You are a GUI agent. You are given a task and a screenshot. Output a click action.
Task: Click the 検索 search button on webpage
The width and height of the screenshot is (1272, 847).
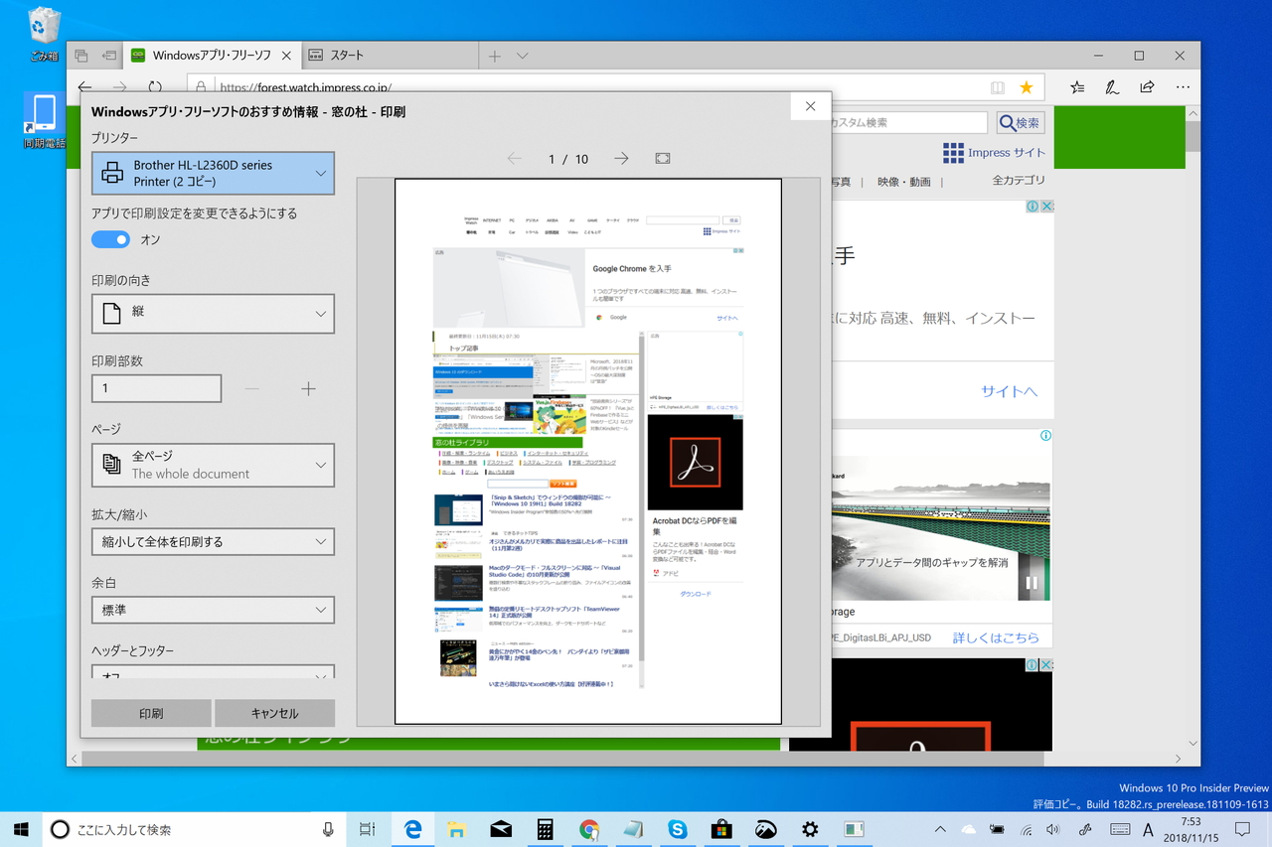(1021, 123)
